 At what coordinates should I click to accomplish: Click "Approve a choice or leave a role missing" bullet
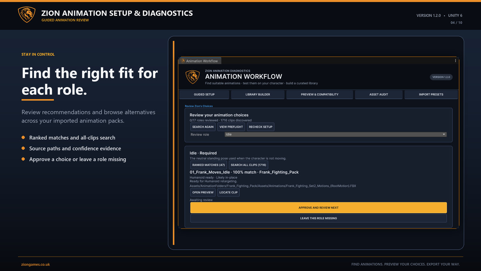77,159
